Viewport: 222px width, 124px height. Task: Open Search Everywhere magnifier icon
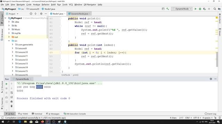point(215,9)
